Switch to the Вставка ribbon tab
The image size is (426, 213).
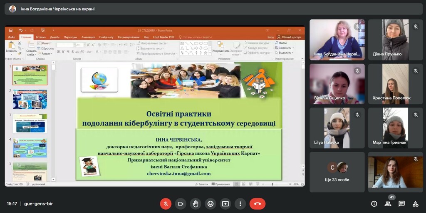[x=40, y=37]
